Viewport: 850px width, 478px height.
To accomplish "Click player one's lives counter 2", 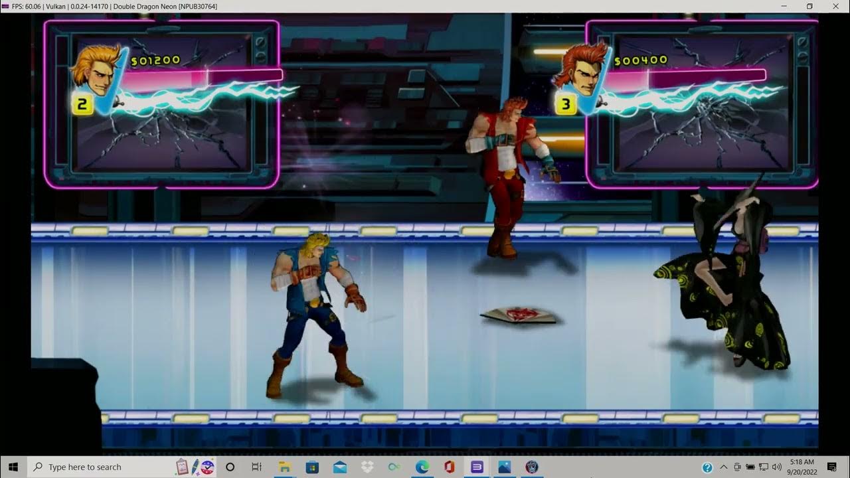I will [x=82, y=104].
